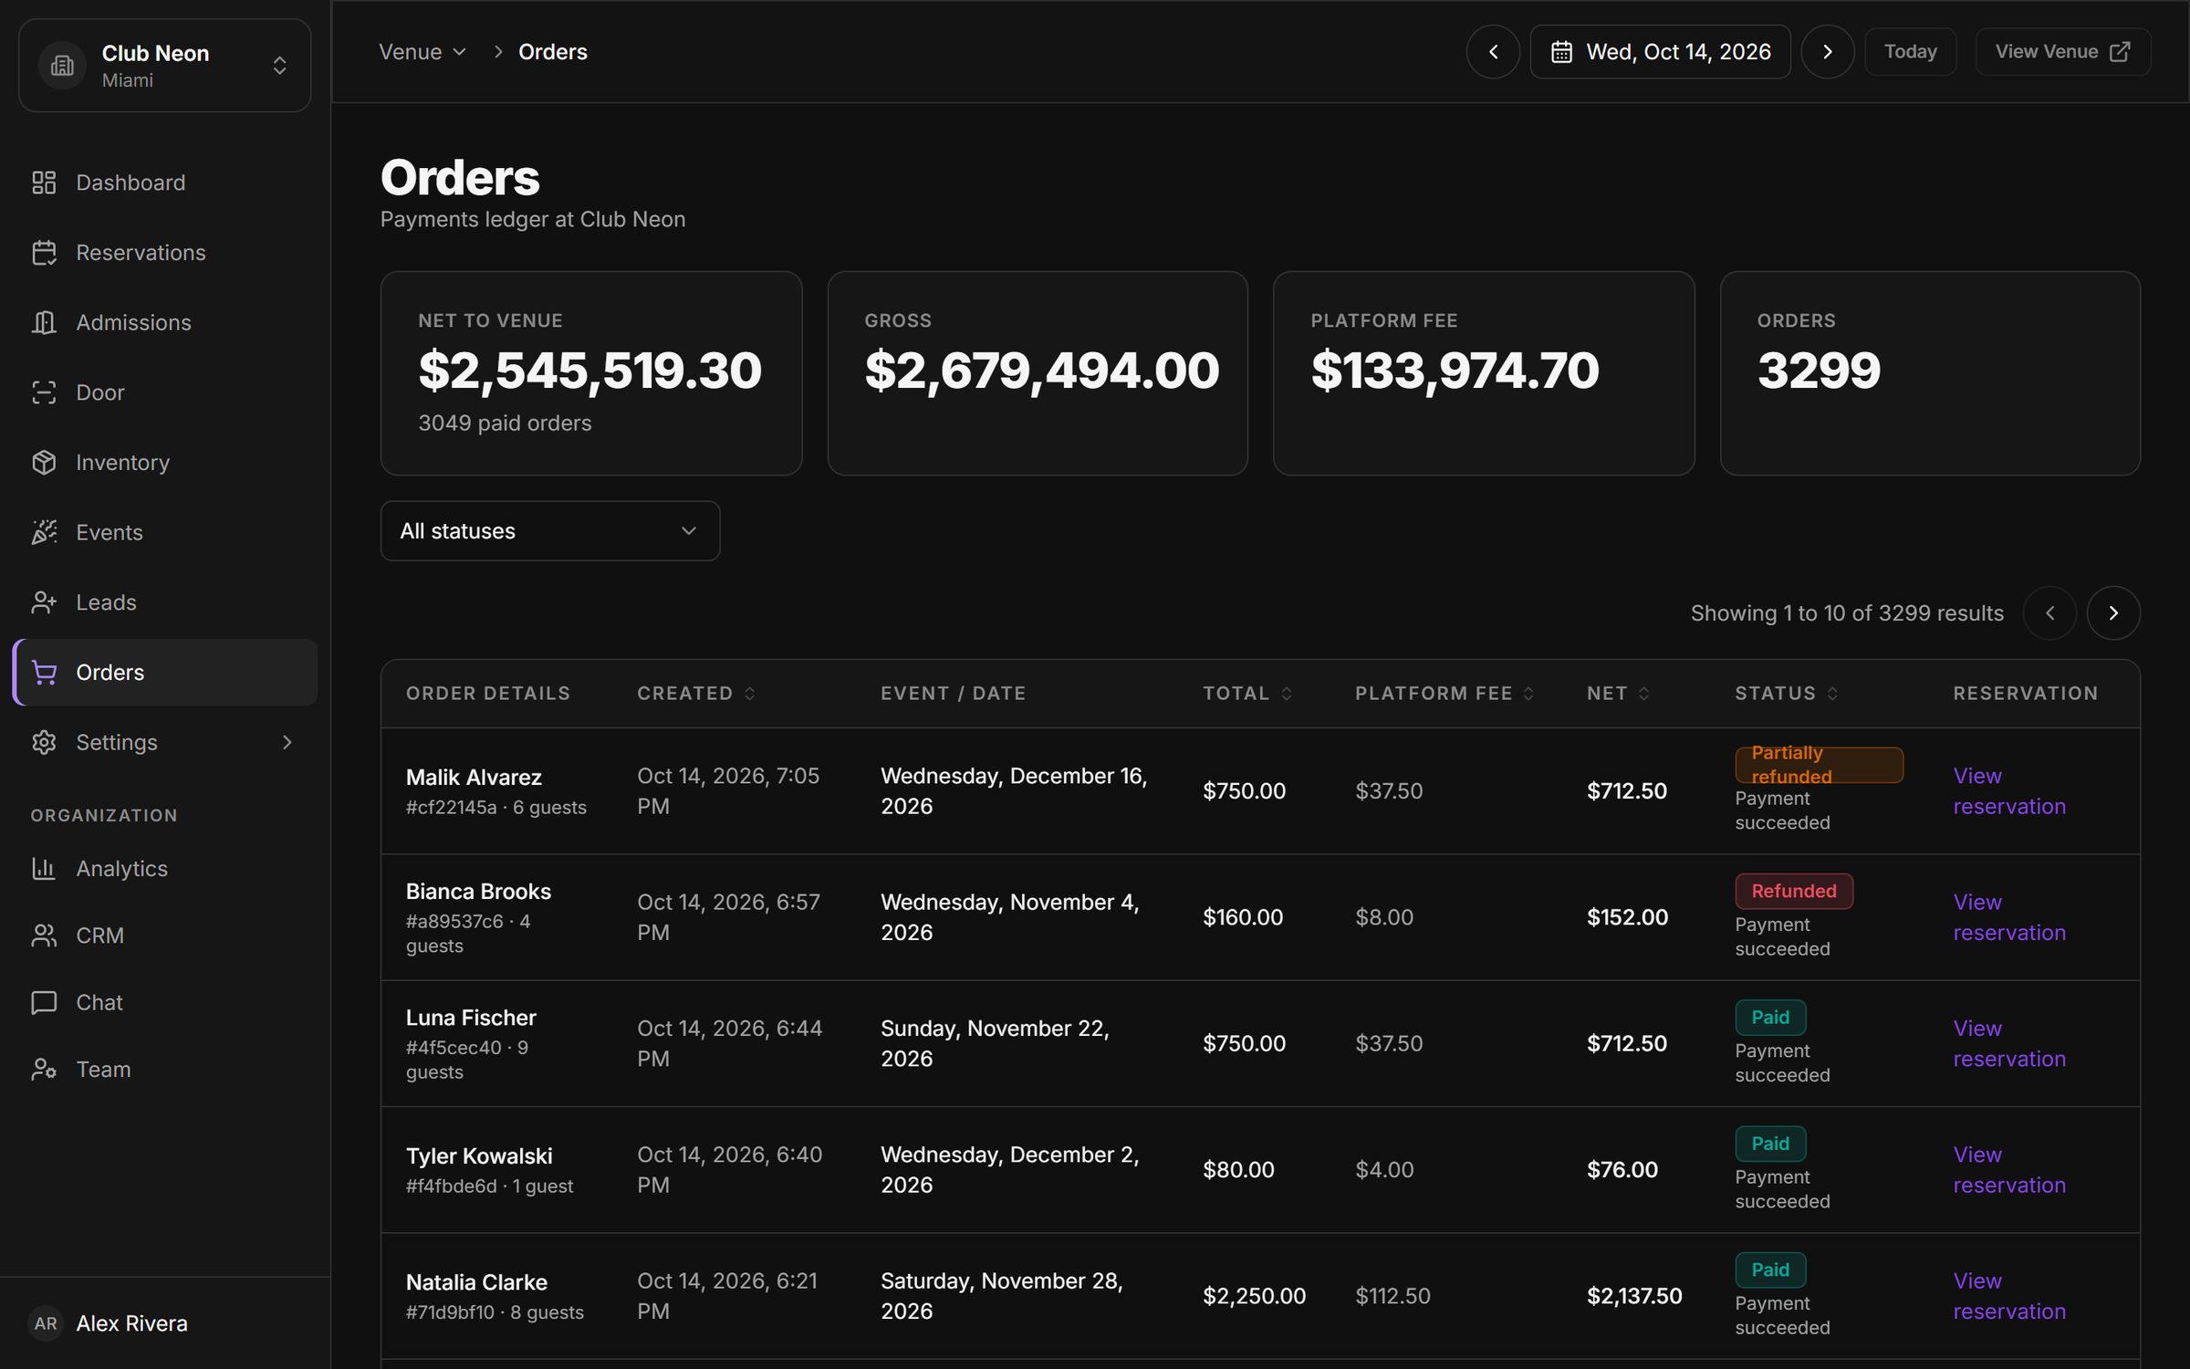The image size is (2190, 1369).
Task: Go to next day with right arrow
Action: [x=1827, y=52]
